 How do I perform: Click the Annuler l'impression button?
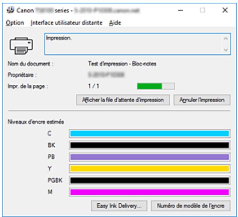202,100
